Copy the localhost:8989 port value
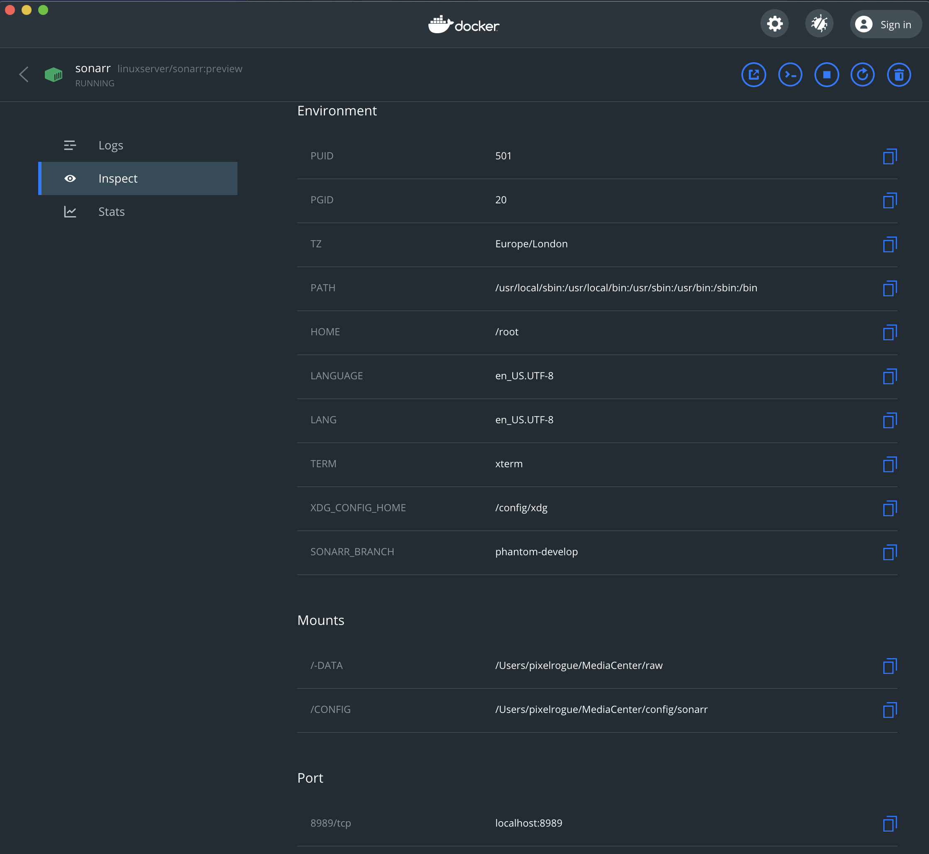This screenshot has width=929, height=854. pyautogui.click(x=889, y=823)
